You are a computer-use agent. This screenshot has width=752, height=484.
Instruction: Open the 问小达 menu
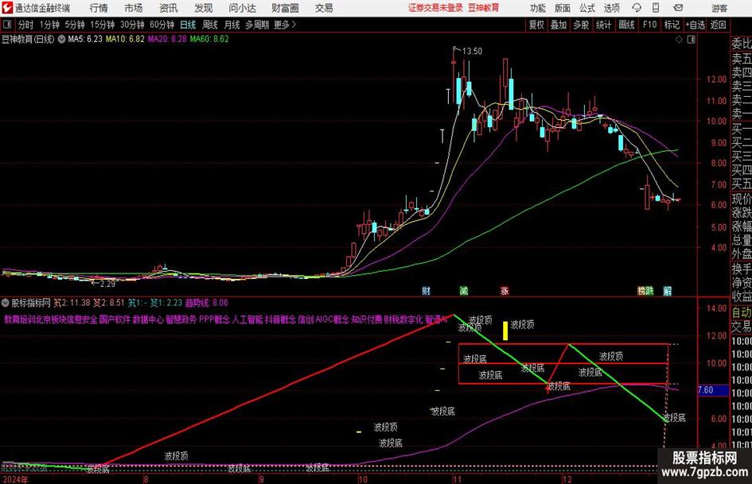(242, 8)
